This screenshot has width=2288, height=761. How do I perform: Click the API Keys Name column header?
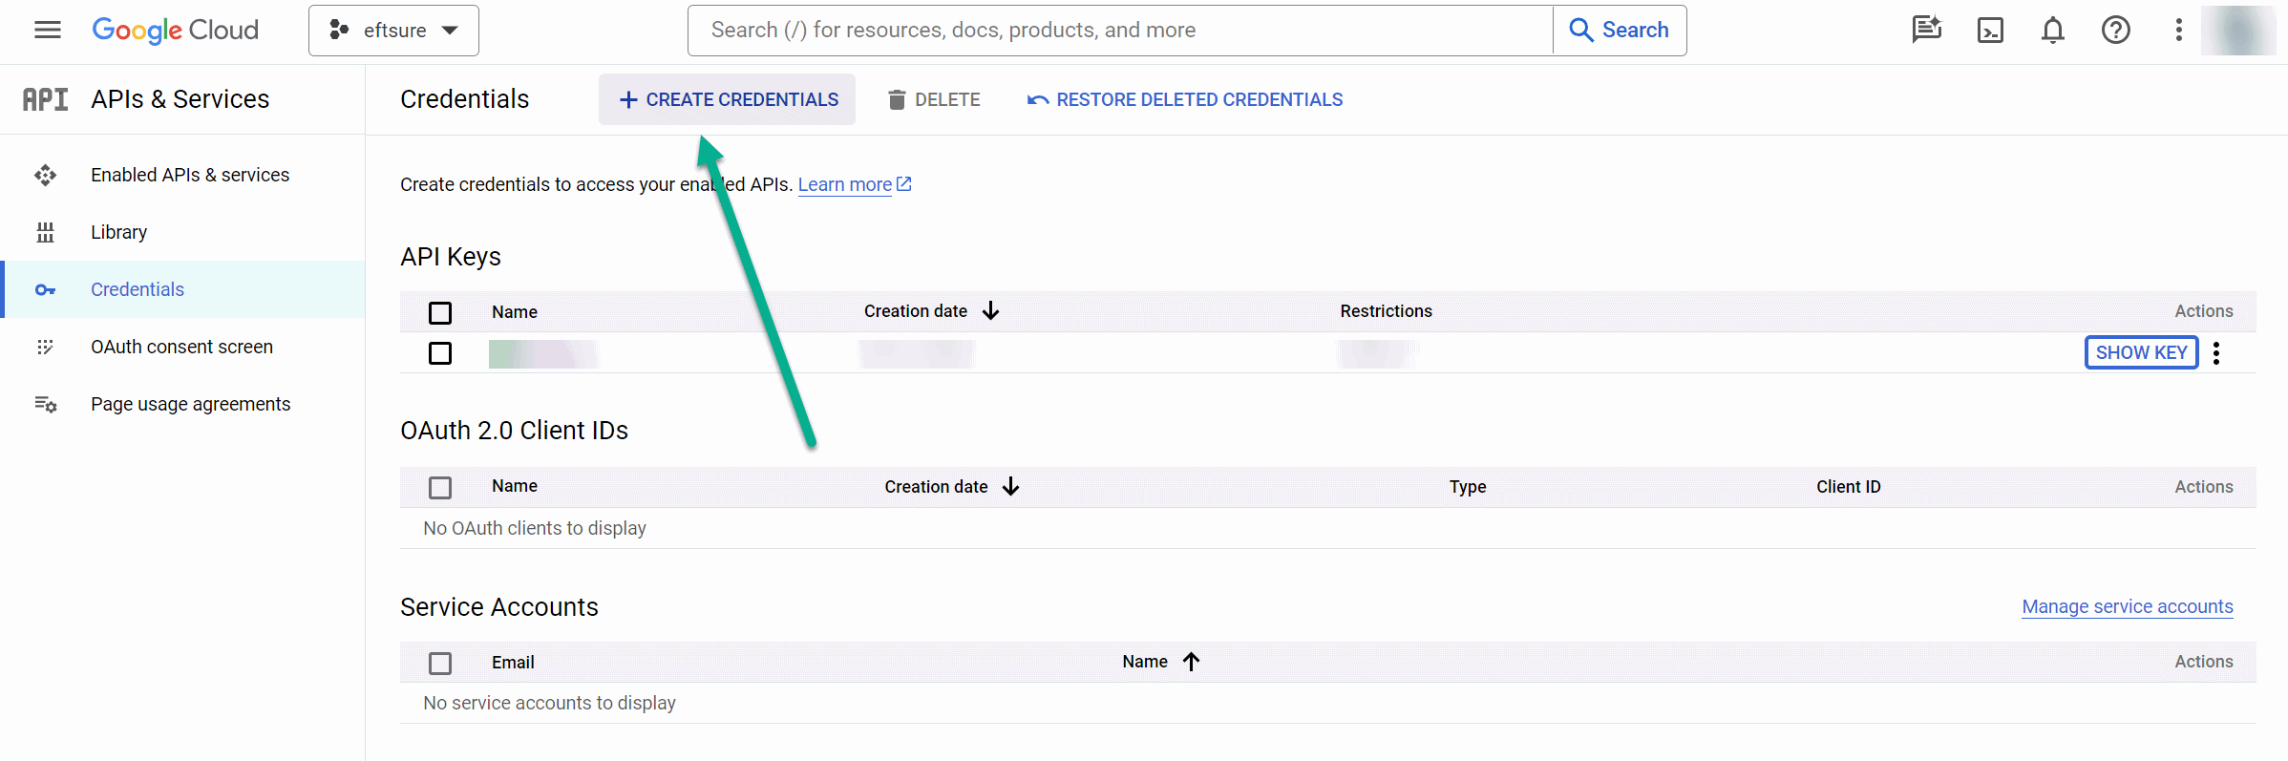(x=515, y=312)
